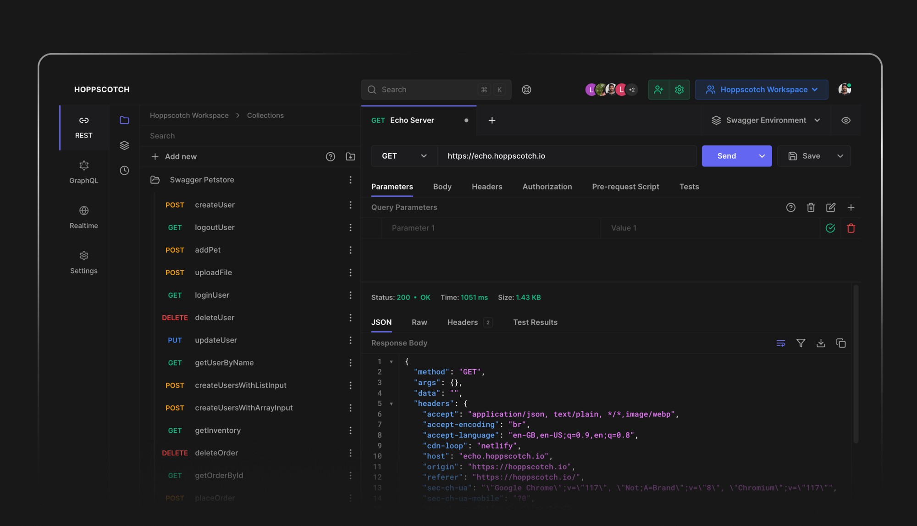Toggle the delete parameter row icon
The width and height of the screenshot is (917, 526).
pyautogui.click(x=850, y=228)
